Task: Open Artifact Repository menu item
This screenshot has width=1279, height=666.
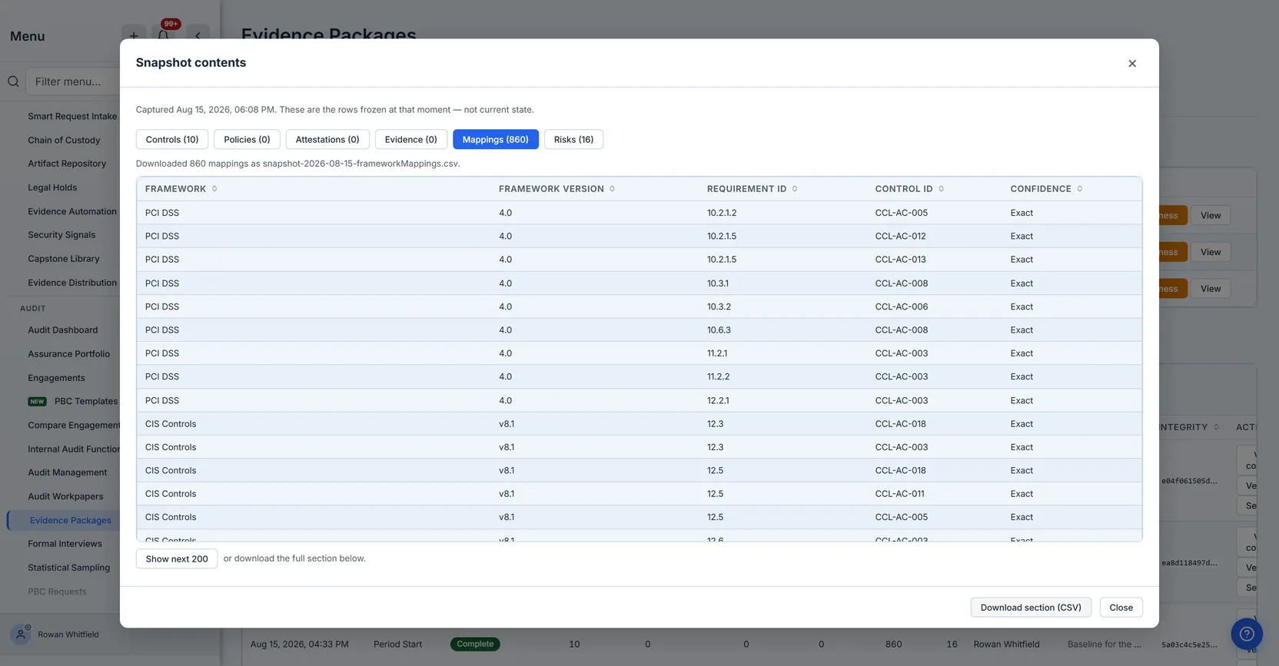Action: coord(67,164)
